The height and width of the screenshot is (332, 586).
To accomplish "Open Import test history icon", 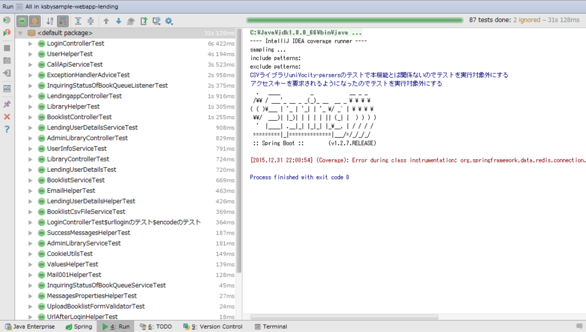I will coord(156,21).
